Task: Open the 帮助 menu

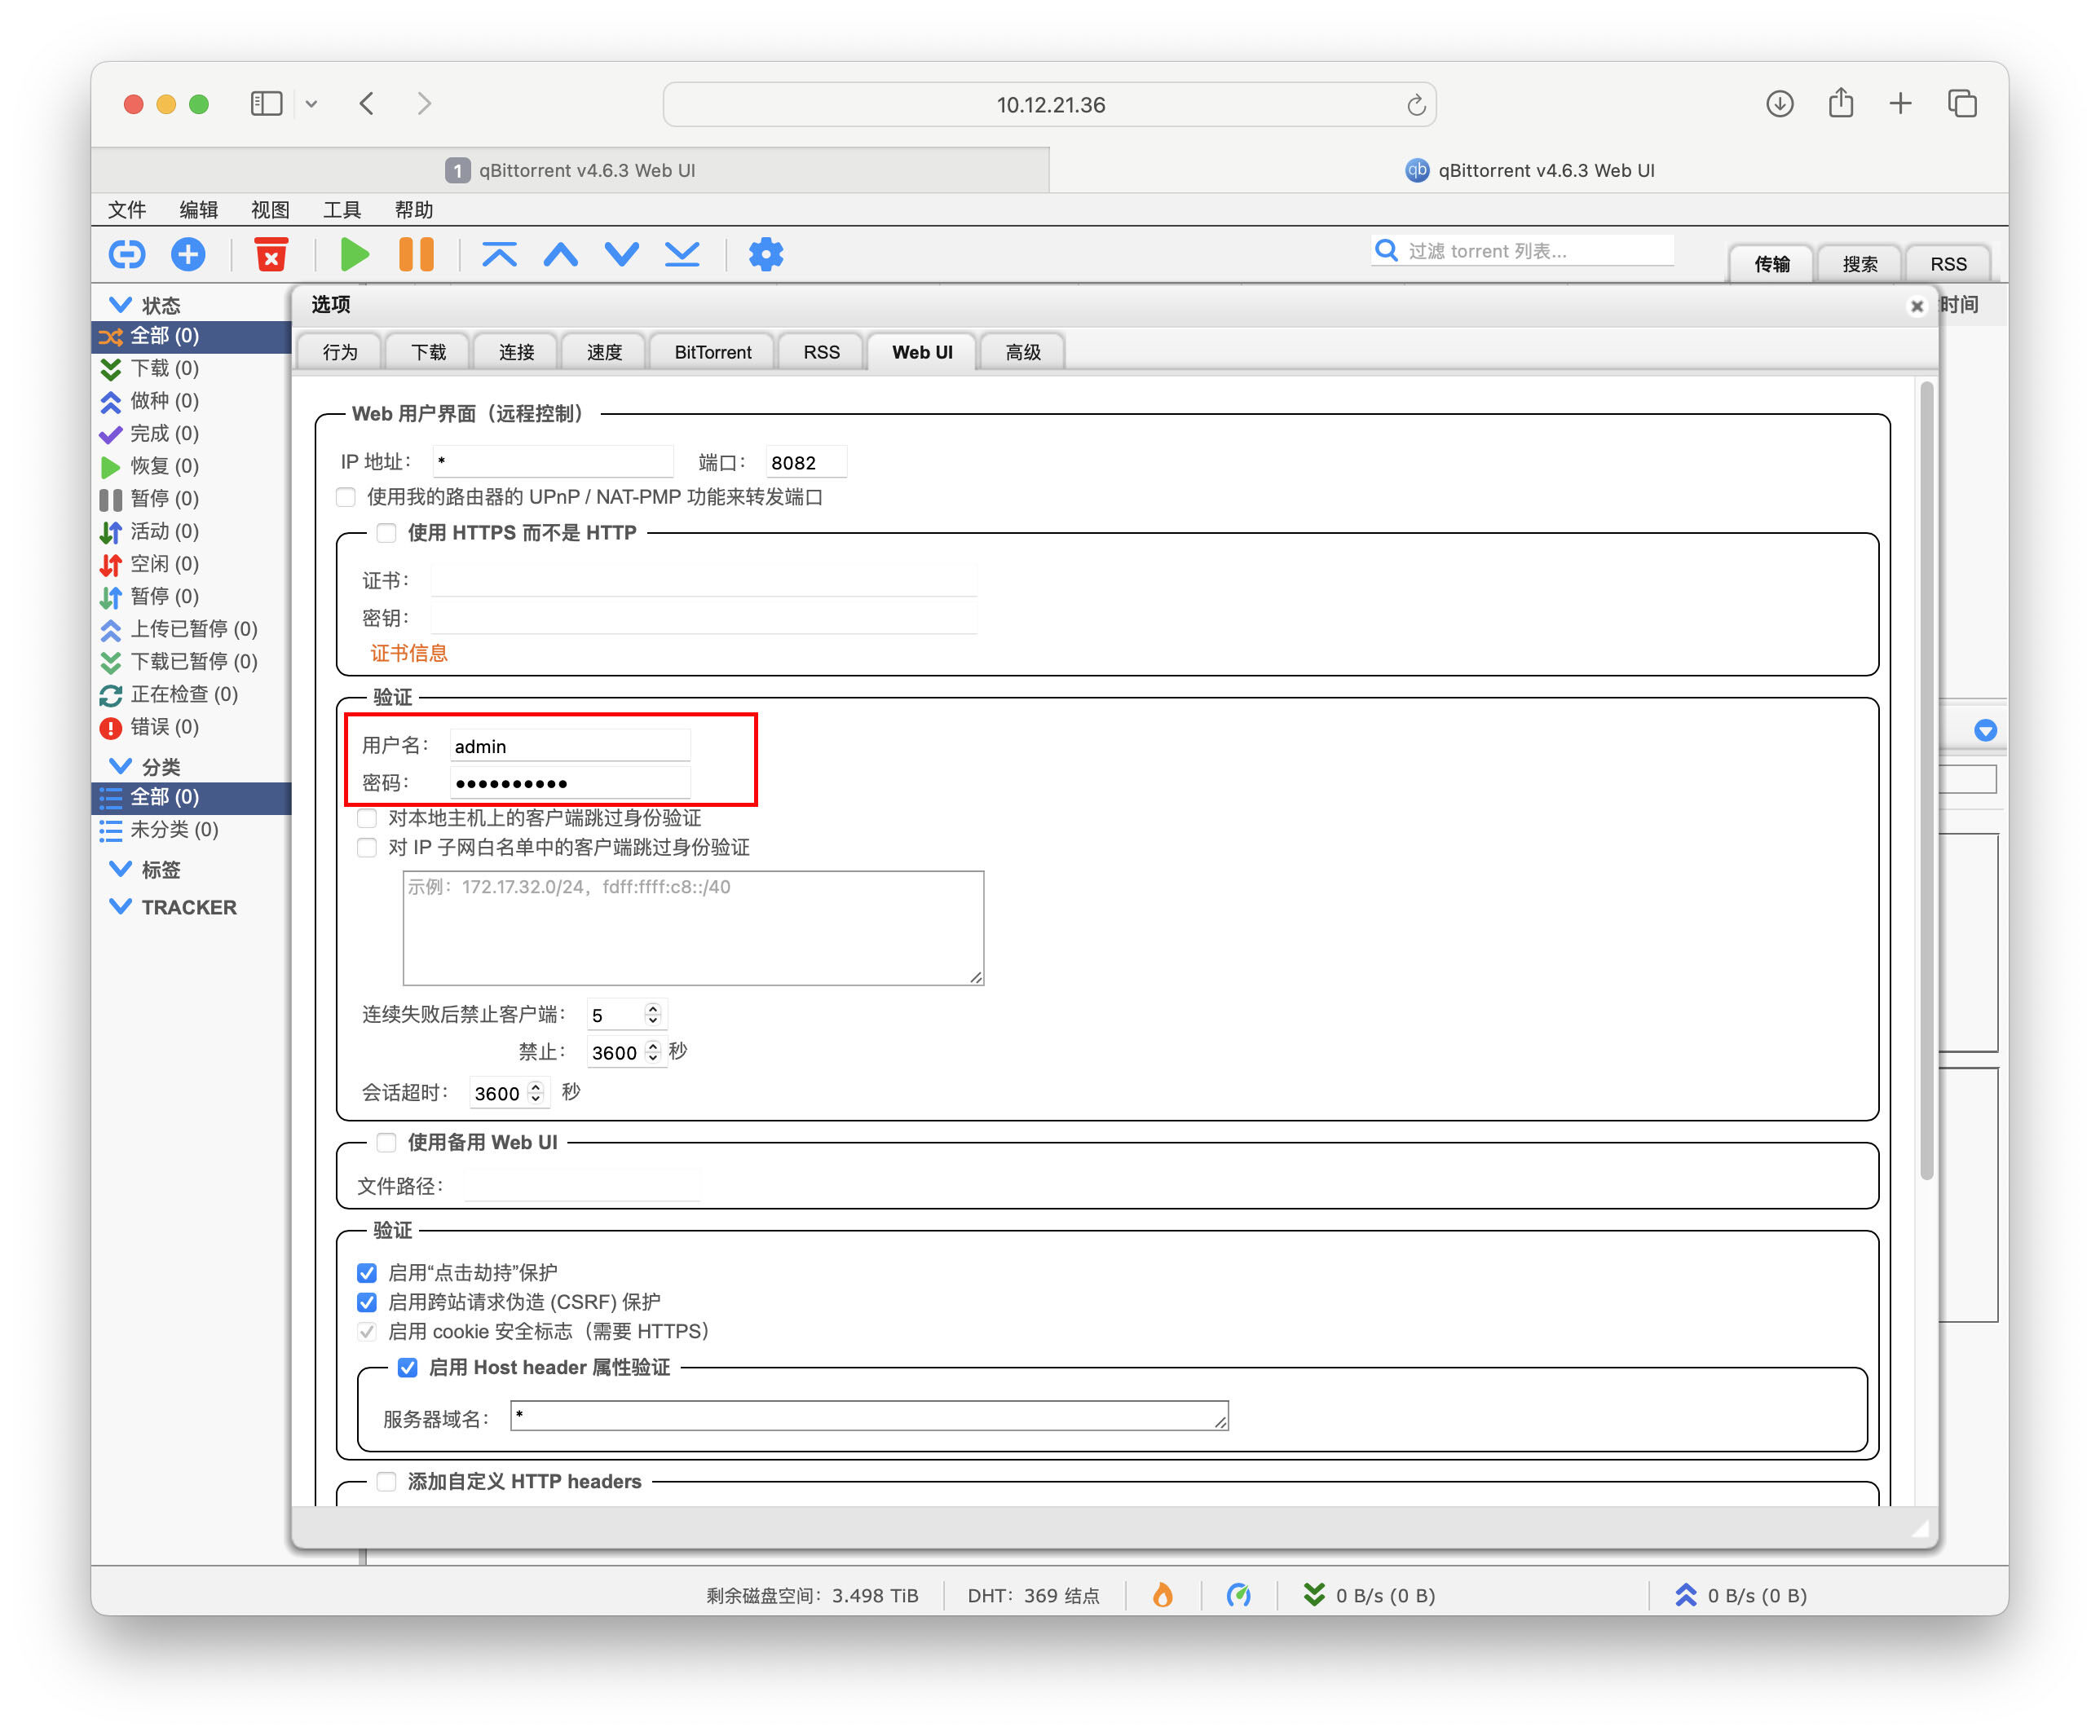Action: (x=414, y=209)
